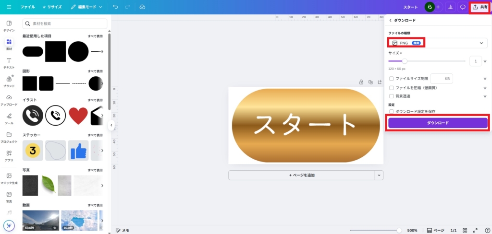492x234 pixels.
Task: Open the 素材 elements sidebar icon
Action: 9,44
